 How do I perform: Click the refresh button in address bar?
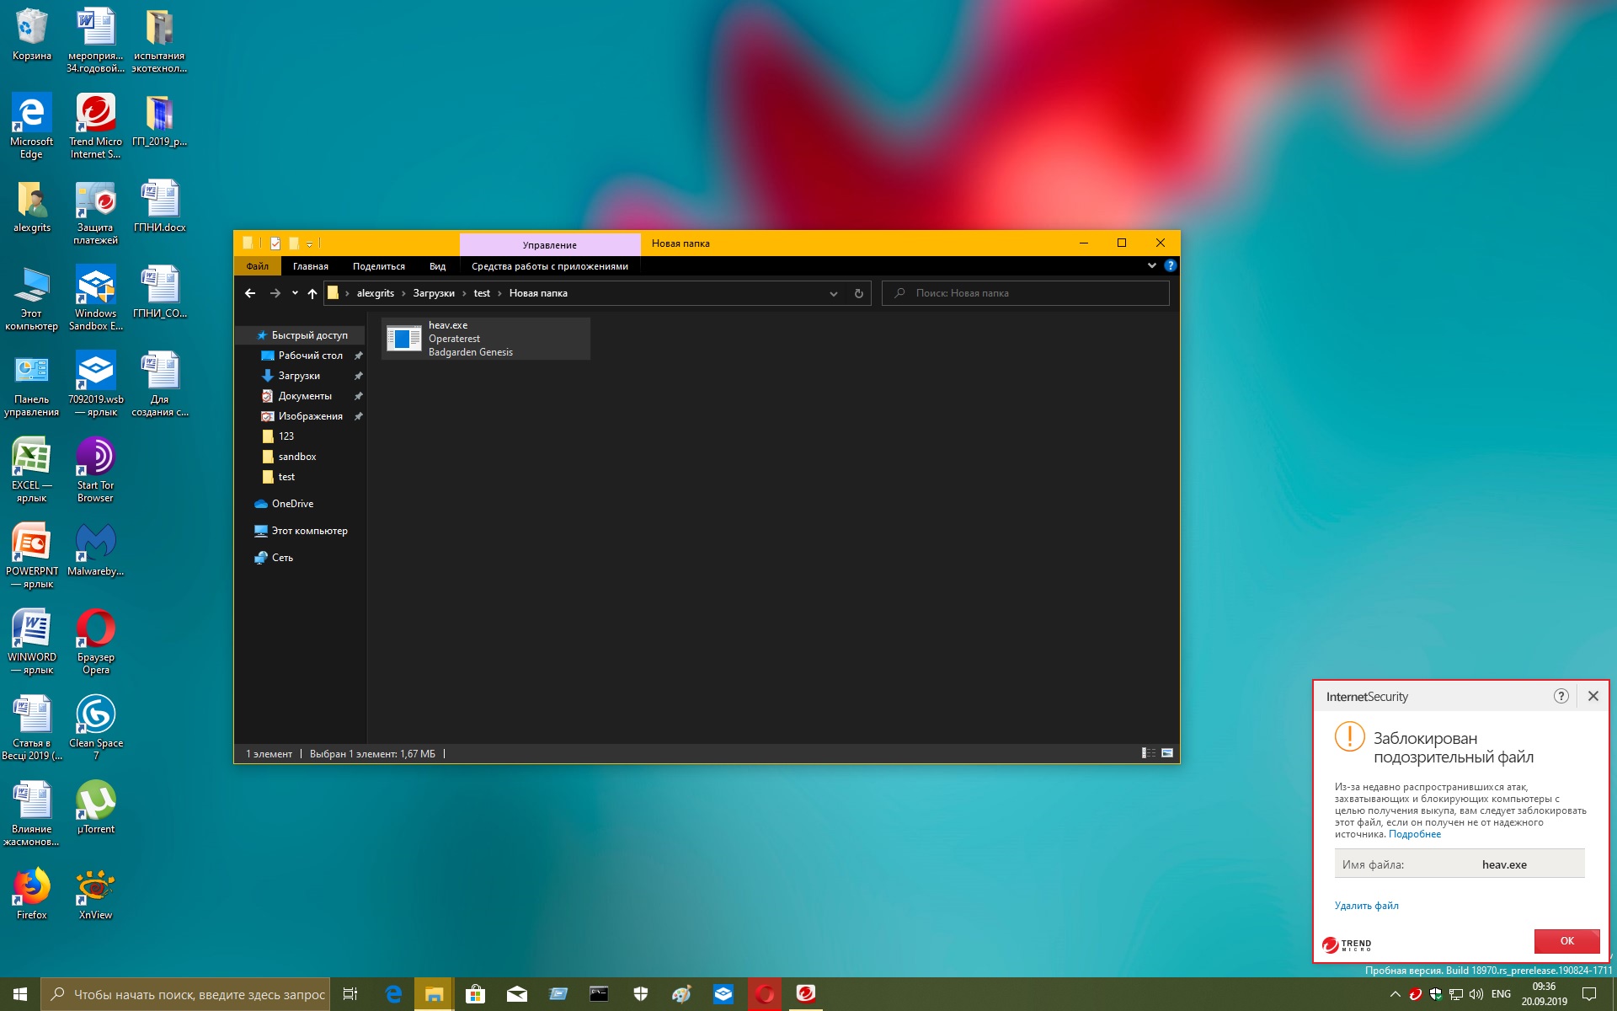(x=858, y=293)
